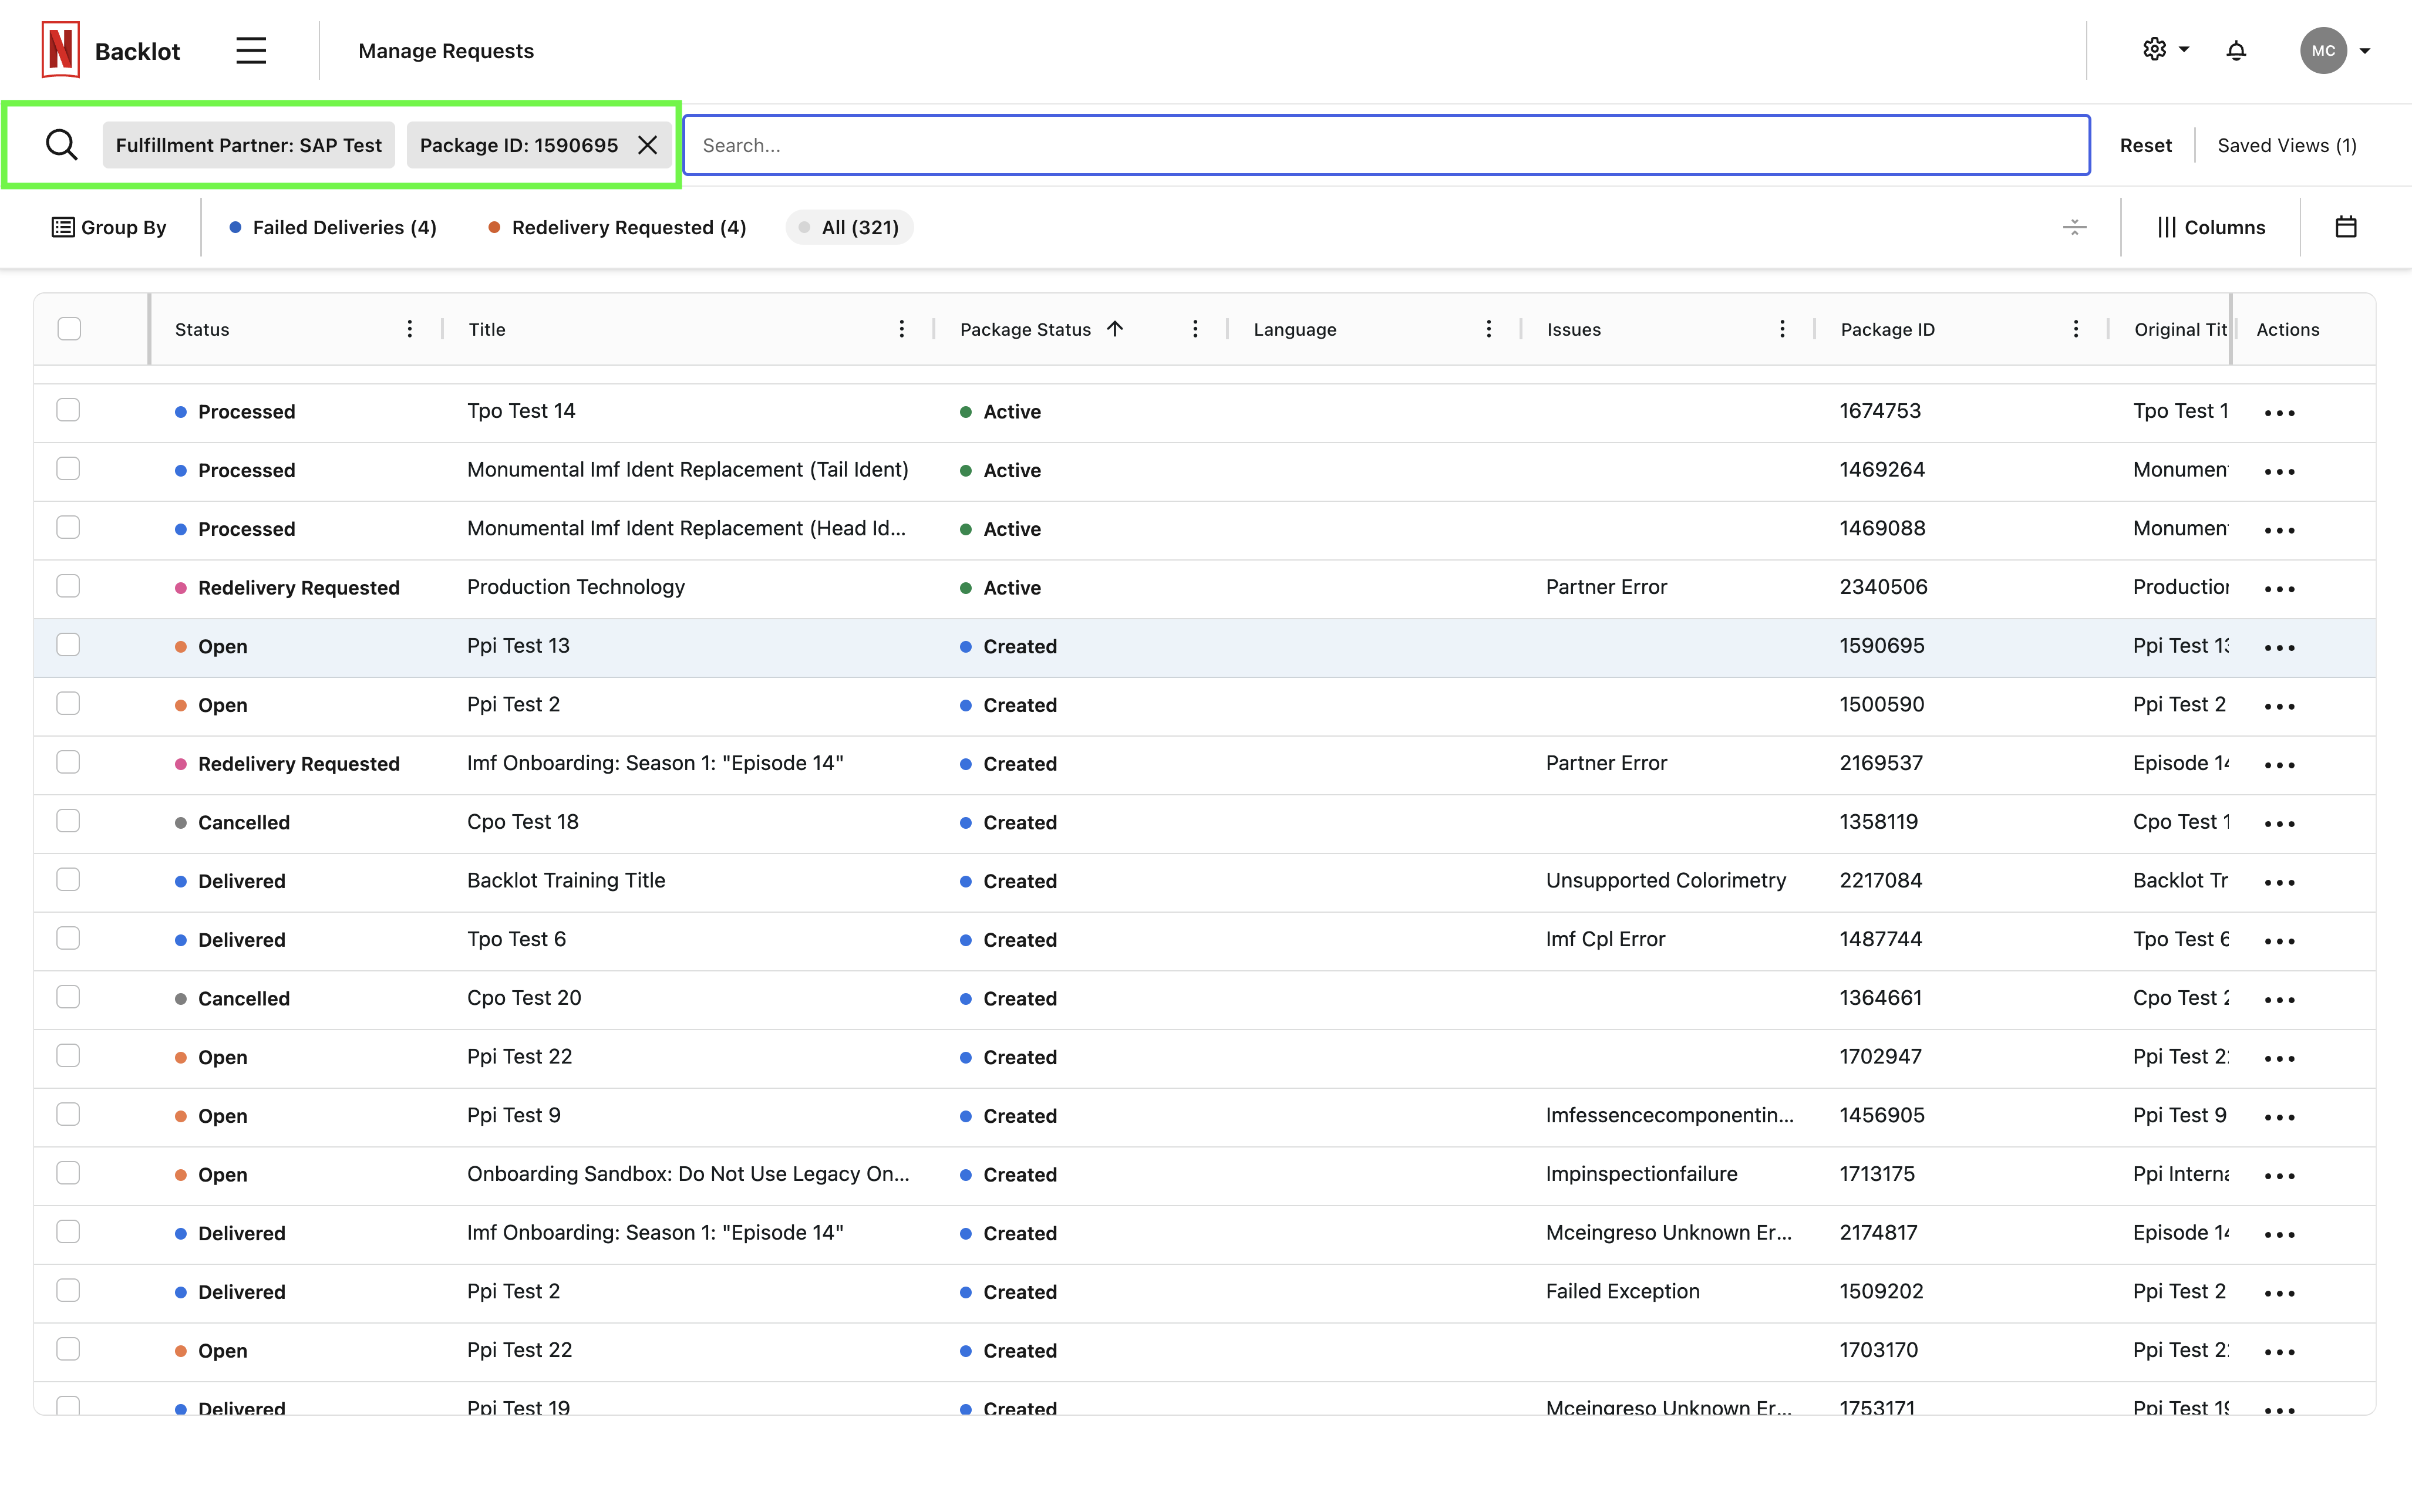Open the Saved Views (1) dropdown
The height and width of the screenshot is (1512, 2412).
click(x=2286, y=145)
